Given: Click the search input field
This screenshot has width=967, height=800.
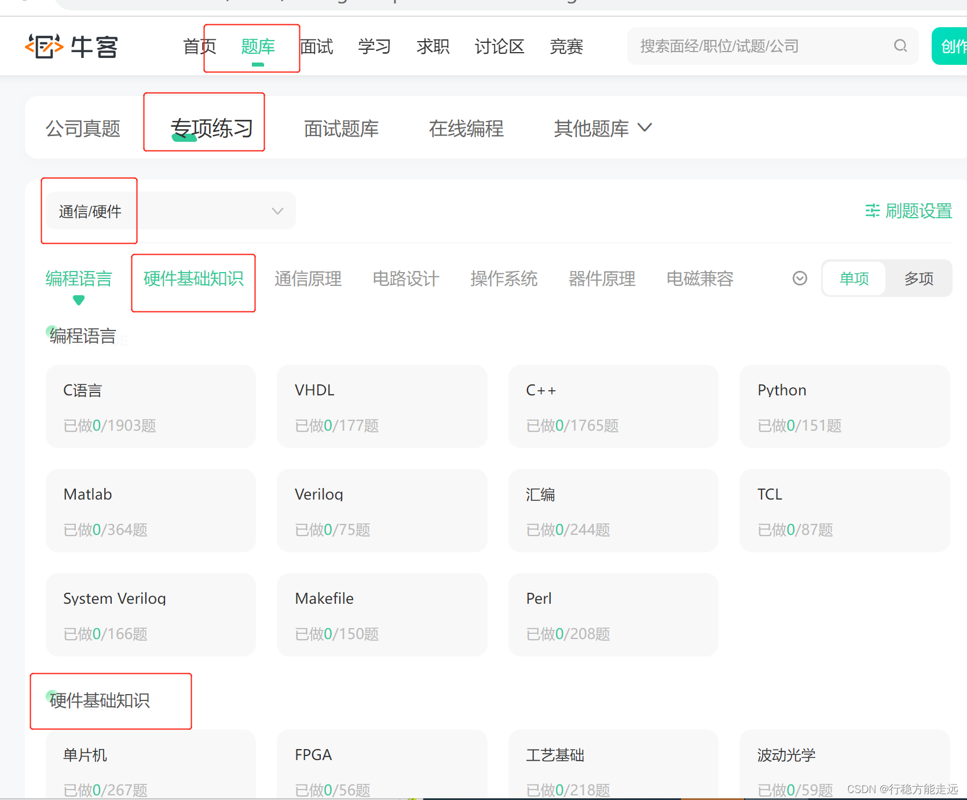Looking at the screenshot, I should 772,46.
